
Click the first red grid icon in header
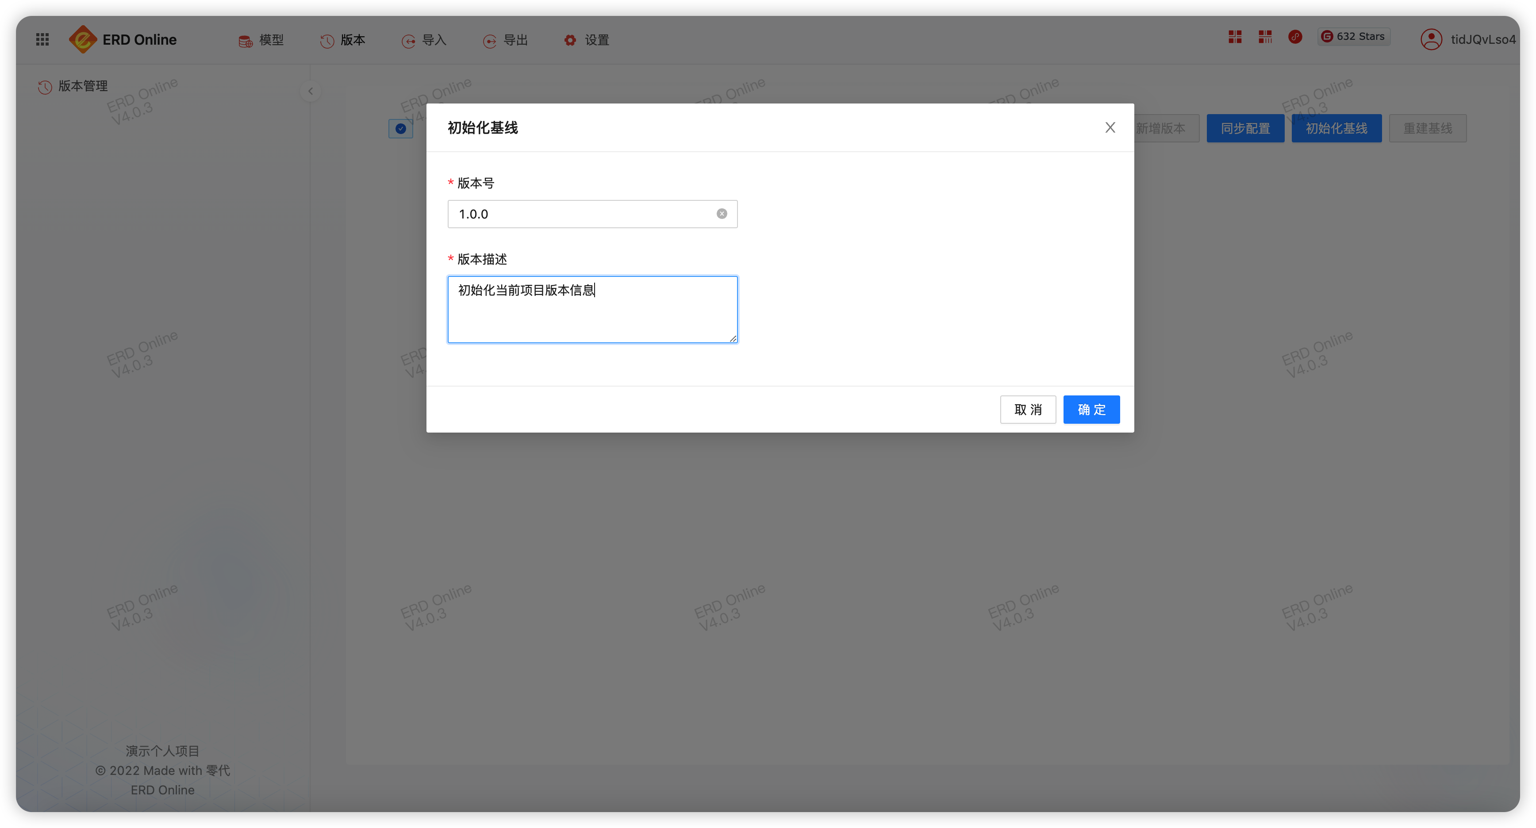coord(1235,36)
